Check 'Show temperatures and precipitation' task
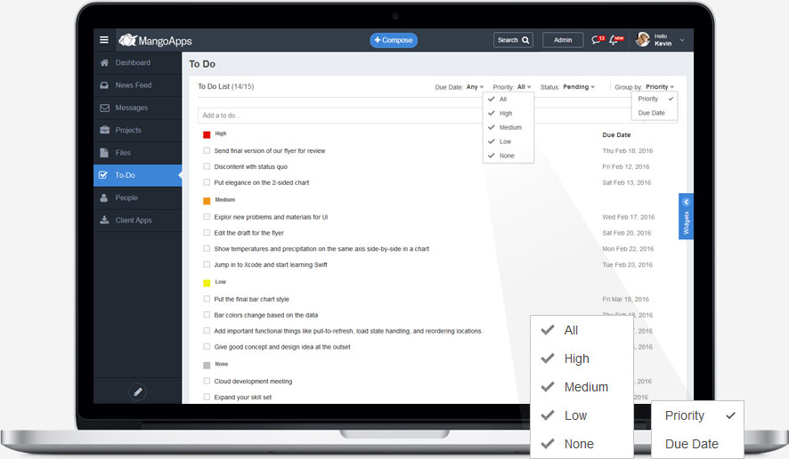The image size is (789, 459). click(207, 248)
